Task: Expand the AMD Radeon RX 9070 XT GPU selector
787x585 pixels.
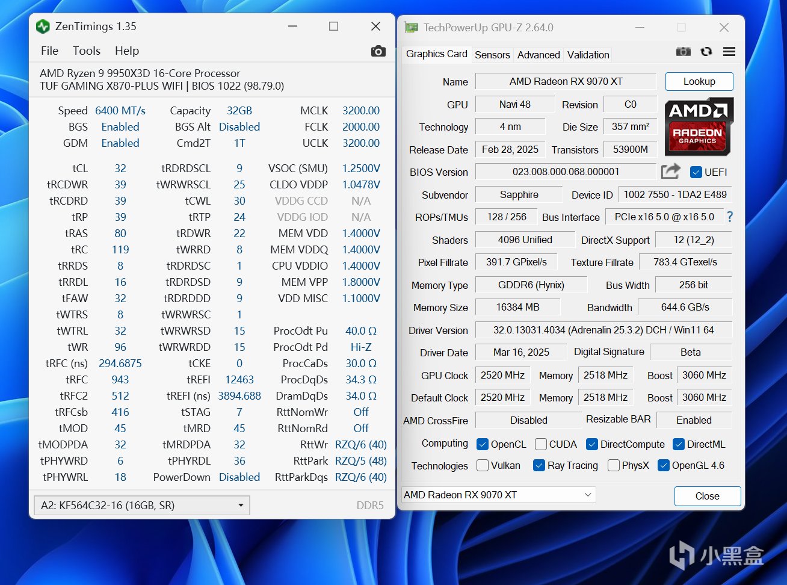Action: (x=498, y=495)
